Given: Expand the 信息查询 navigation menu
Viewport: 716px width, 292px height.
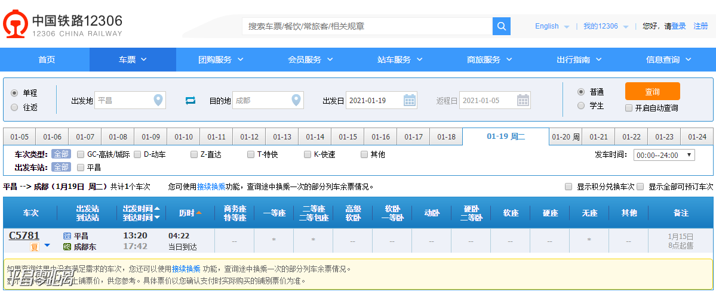Looking at the screenshot, I should (668, 60).
